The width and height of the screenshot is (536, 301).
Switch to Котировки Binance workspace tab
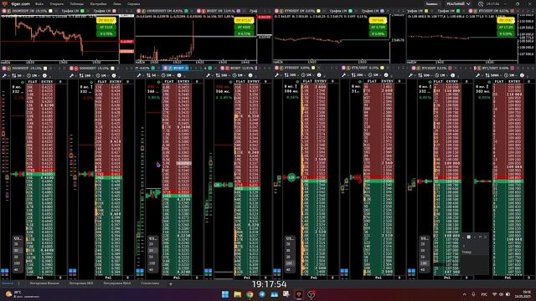coord(44,283)
